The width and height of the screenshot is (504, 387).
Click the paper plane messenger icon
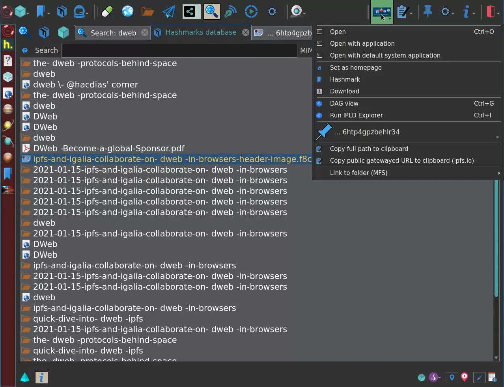(169, 12)
